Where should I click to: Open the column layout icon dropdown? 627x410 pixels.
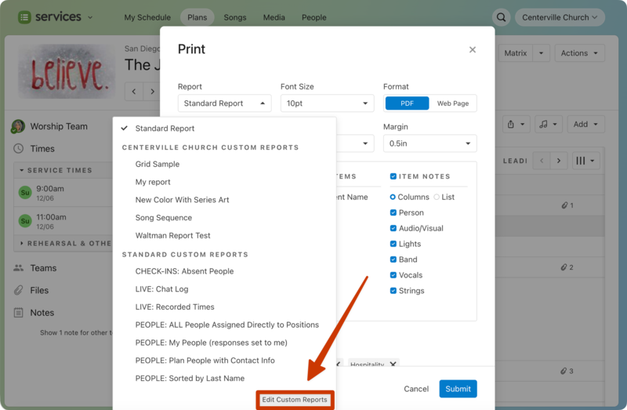pyautogui.click(x=585, y=161)
